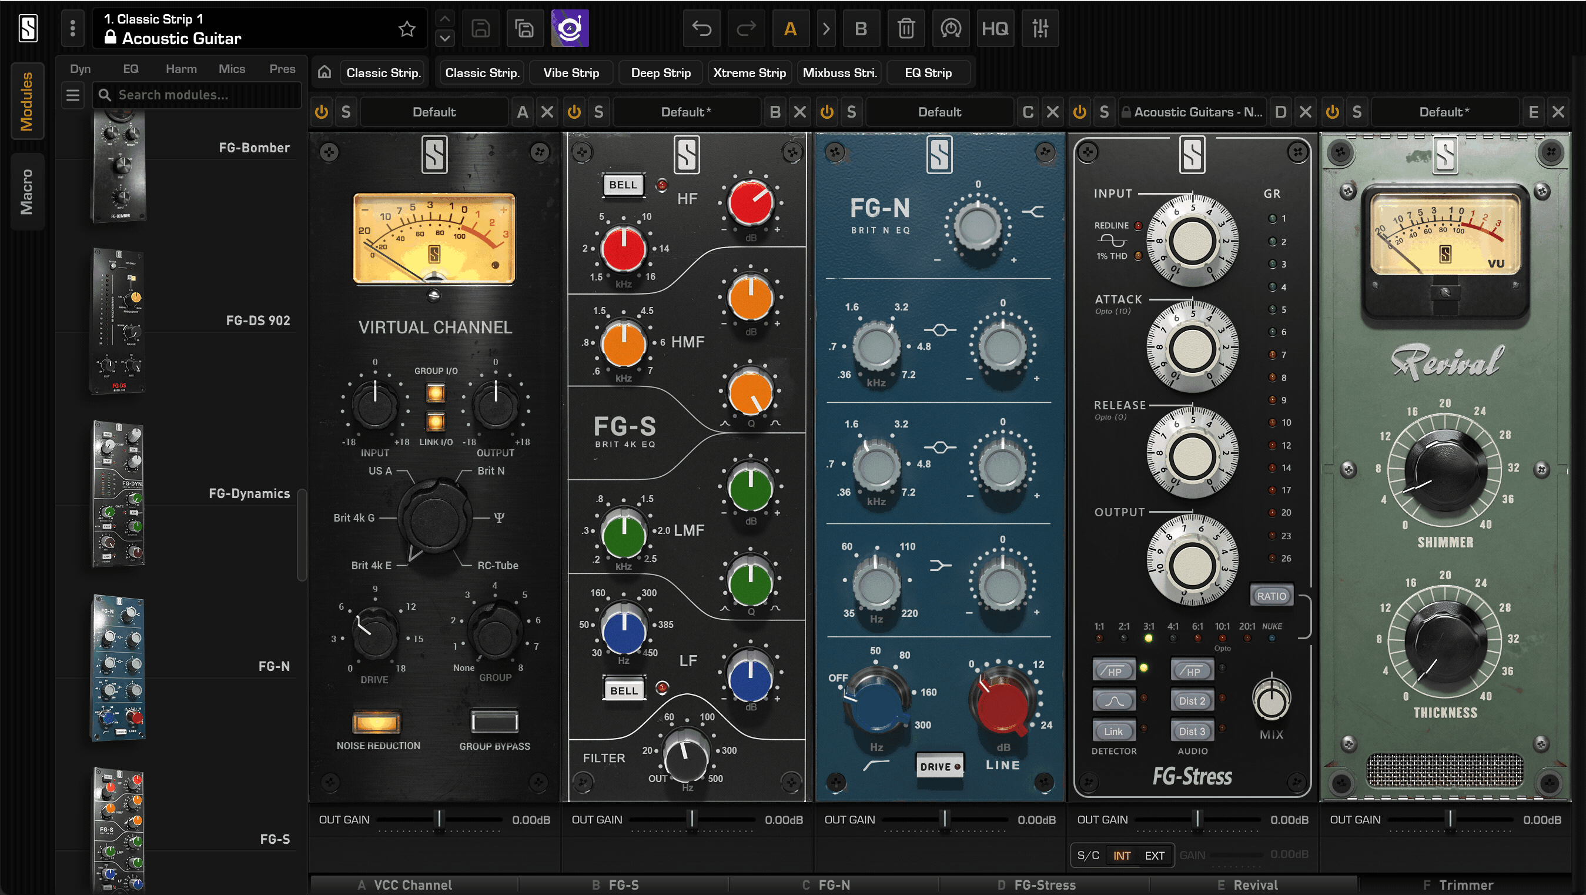Select the Xtreme Strip preset tab

tap(749, 73)
